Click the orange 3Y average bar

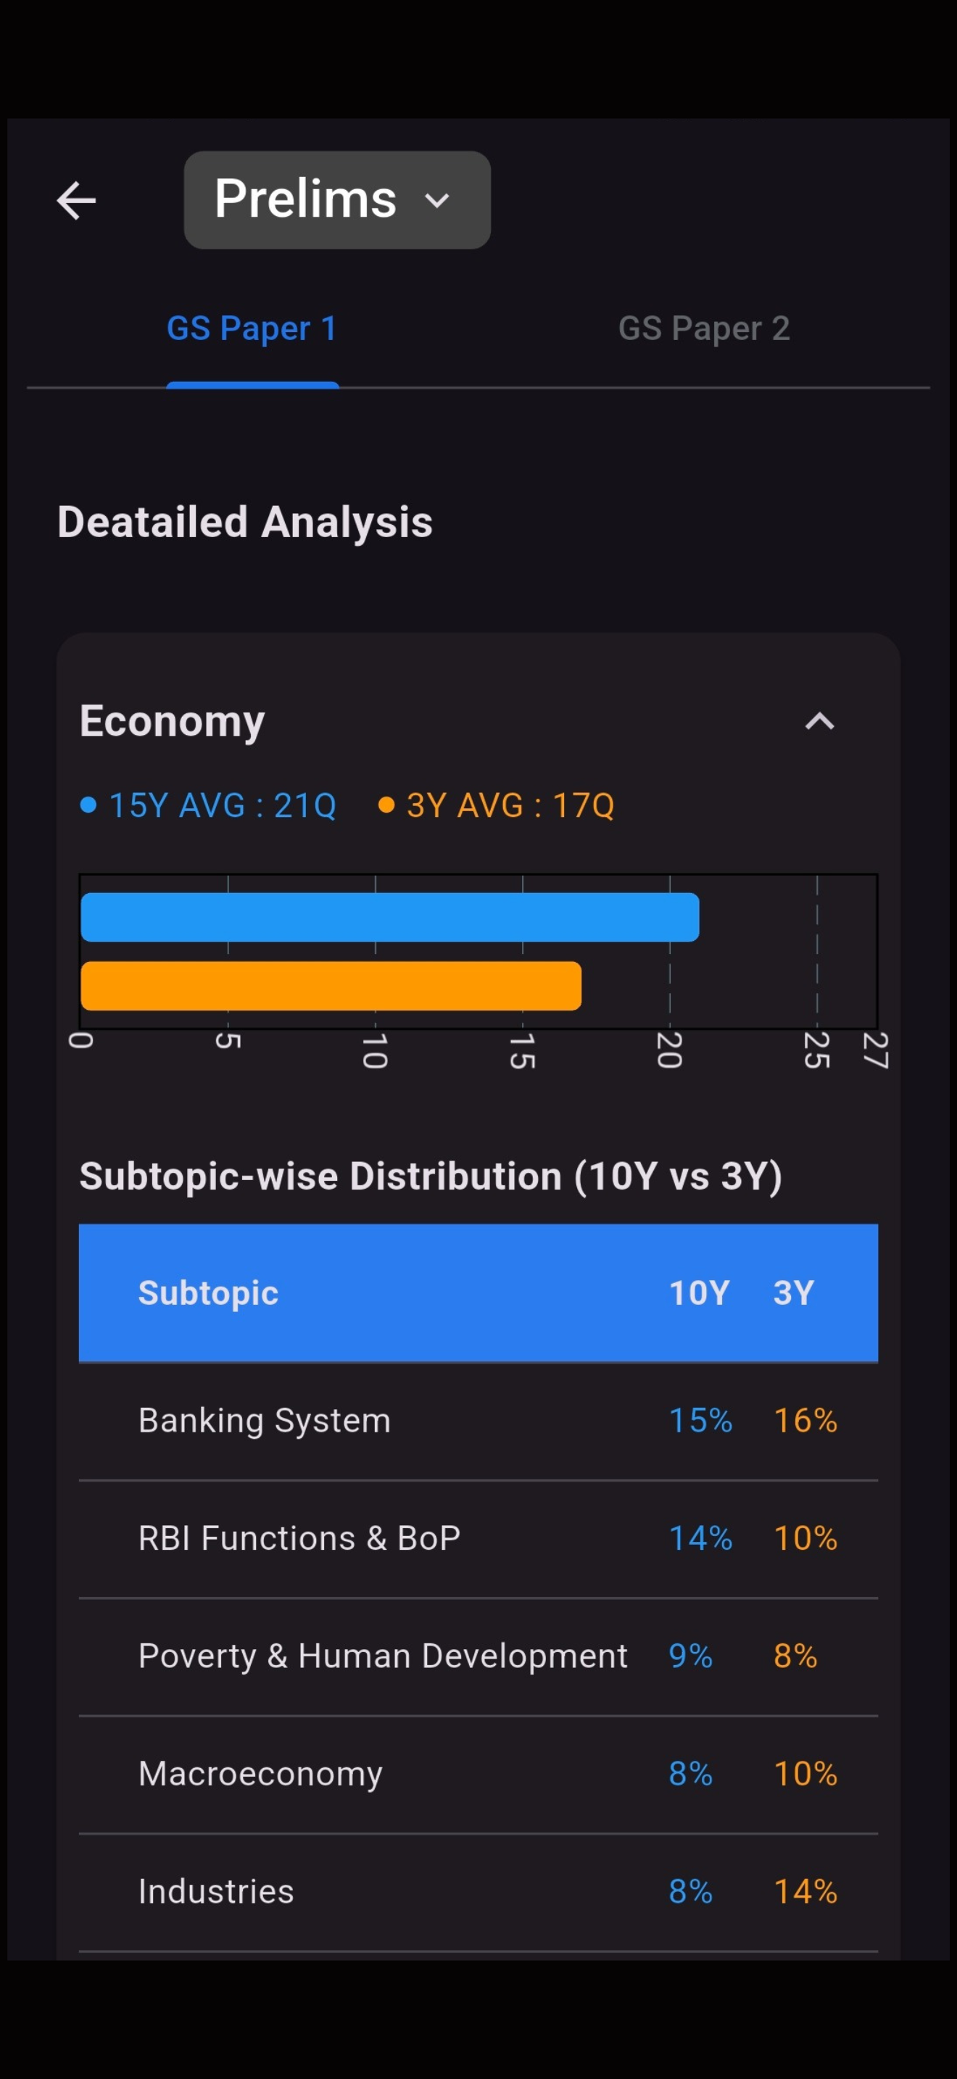click(331, 985)
